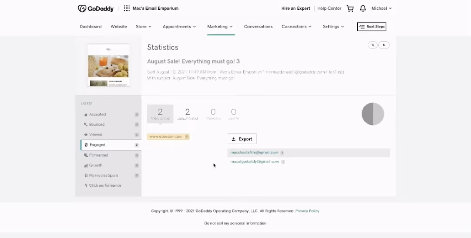Click the GoDaddy logo
The width and height of the screenshot is (471, 238).
click(96, 9)
